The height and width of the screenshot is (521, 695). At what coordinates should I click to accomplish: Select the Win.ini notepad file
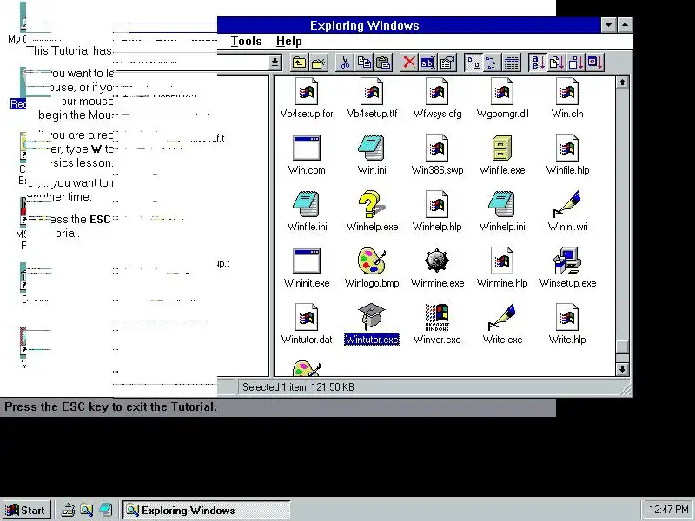372,155
